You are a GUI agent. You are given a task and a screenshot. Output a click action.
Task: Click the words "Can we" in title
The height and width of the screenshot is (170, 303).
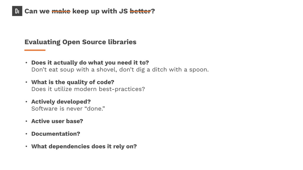pyautogui.click(x=37, y=11)
